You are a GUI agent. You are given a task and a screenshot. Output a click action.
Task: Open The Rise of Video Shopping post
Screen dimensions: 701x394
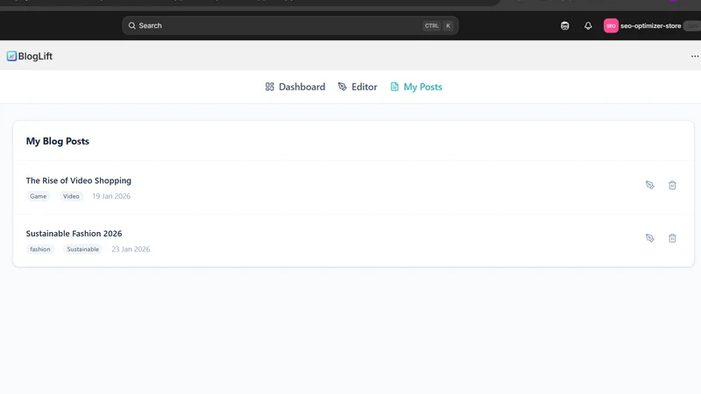coord(79,180)
